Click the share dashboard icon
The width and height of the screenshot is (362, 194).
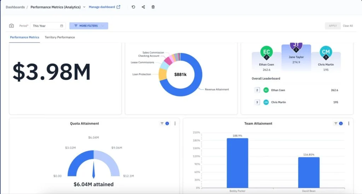tap(143, 7)
